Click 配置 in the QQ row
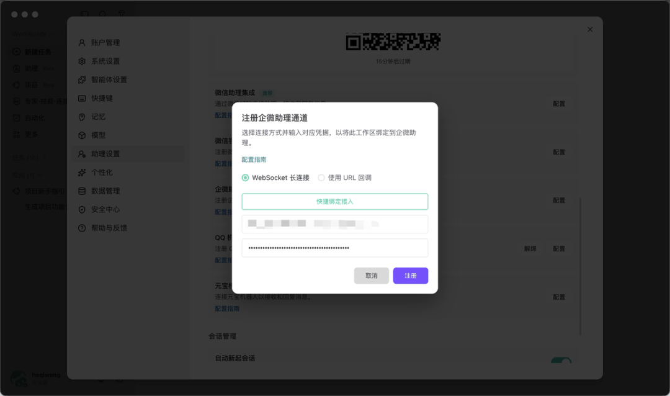 [559, 248]
